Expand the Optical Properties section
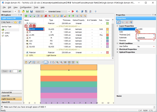 [x=117, y=52]
